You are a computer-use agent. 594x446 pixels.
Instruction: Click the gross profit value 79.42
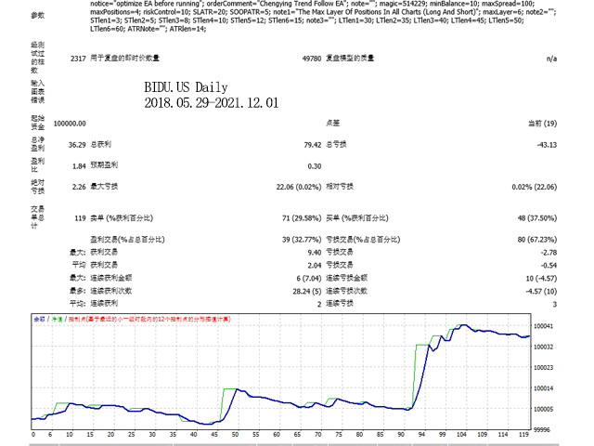coord(313,145)
